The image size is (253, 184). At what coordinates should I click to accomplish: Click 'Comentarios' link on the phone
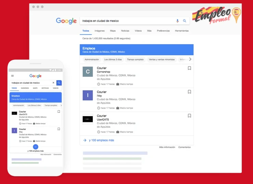[x=57, y=155]
